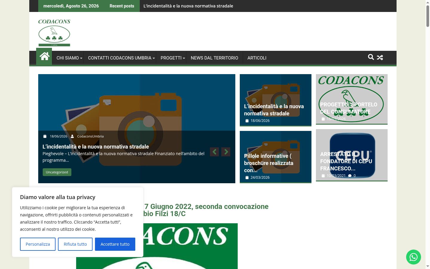Viewport: 430px width, 269px height.
Task: Click date mercoledì, Agosto 26, 2026
Action: 71,6
